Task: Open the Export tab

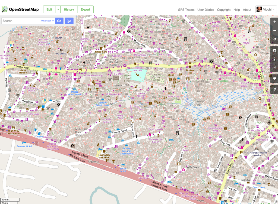Action: click(x=86, y=9)
